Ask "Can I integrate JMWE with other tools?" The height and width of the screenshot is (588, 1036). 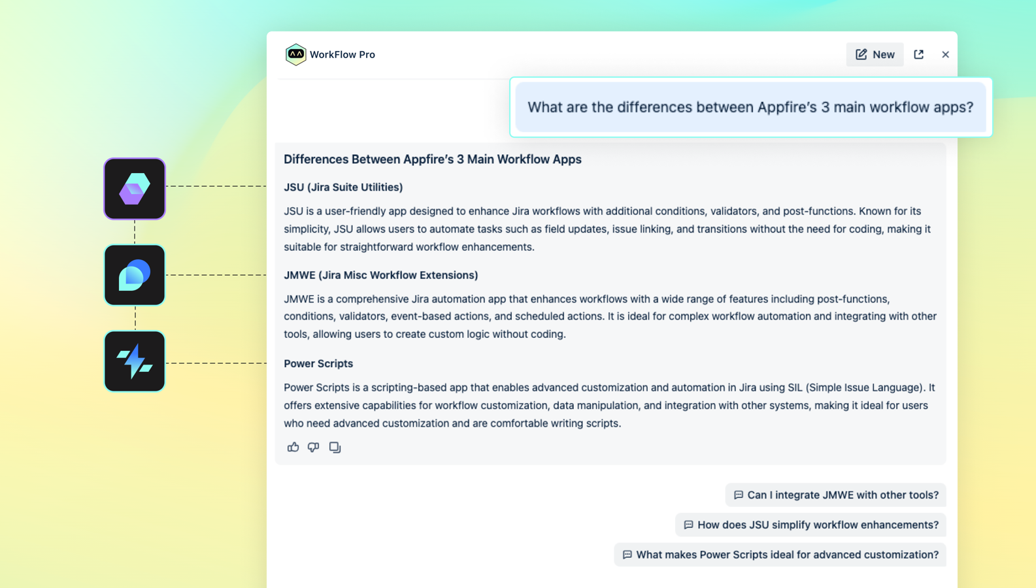(x=835, y=495)
